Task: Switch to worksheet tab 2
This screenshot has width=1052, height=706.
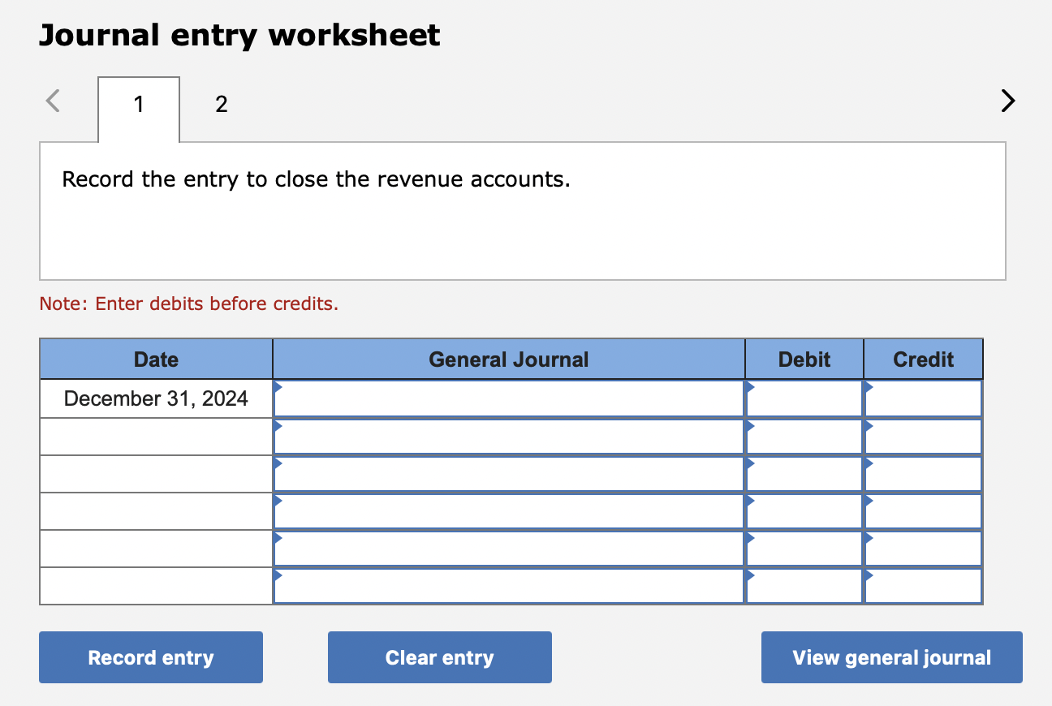Action: [221, 104]
